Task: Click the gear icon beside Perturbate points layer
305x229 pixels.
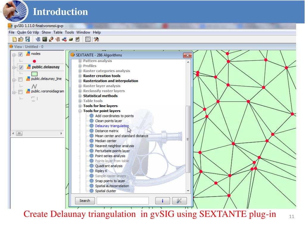Action: coord(91,151)
